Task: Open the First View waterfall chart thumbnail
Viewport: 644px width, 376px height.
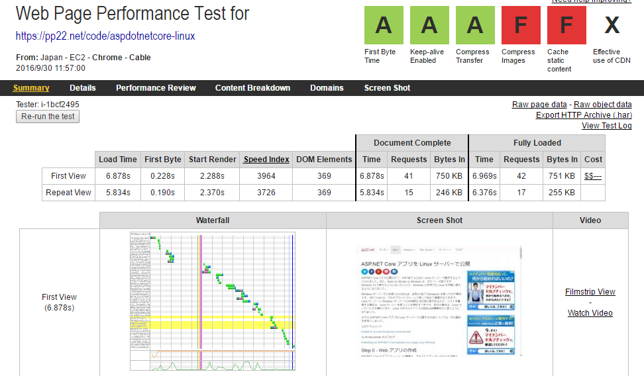Action: pyautogui.click(x=213, y=301)
